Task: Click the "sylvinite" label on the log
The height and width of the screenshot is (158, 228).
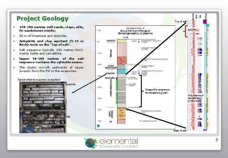Action: coord(192,30)
